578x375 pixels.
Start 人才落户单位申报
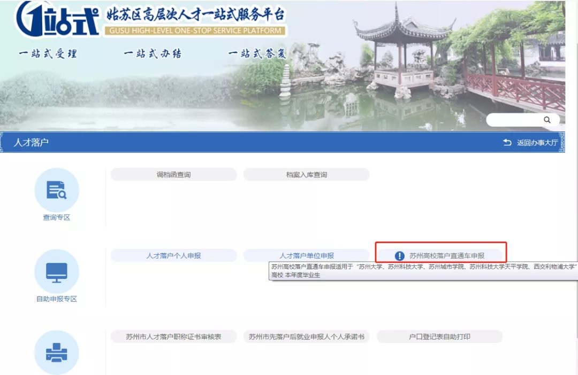[306, 256]
